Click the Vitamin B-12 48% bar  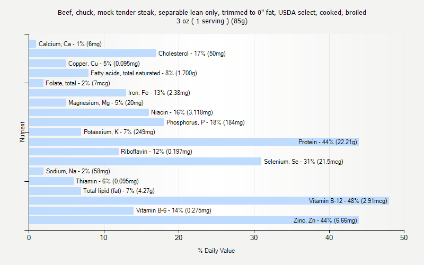pyautogui.click(x=209, y=201)
